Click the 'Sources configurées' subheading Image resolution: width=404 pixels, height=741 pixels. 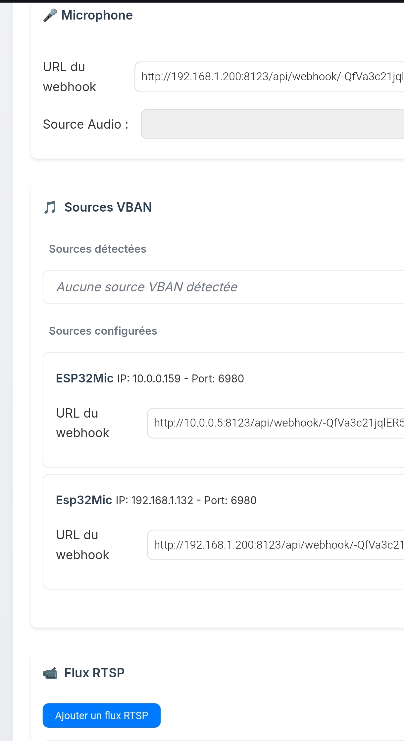click(103, 331)
